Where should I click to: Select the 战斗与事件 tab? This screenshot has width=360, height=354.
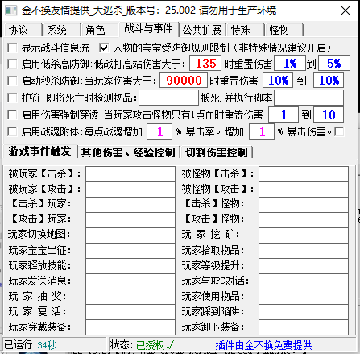[149, 29]
